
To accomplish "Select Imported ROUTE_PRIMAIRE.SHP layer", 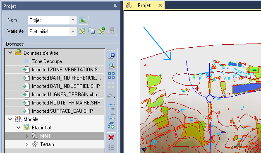I will (55, 103).
